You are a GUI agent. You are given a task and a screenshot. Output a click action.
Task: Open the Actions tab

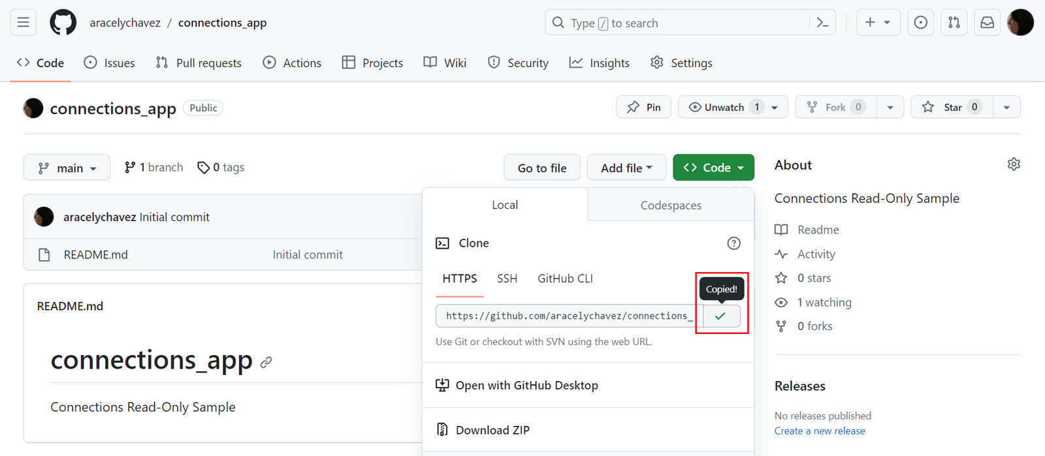tap(292, 63)
